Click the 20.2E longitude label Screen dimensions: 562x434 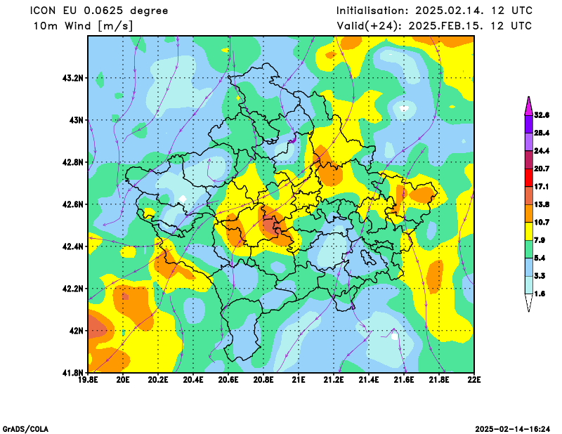pyautogui.click(x=158, y=380)
